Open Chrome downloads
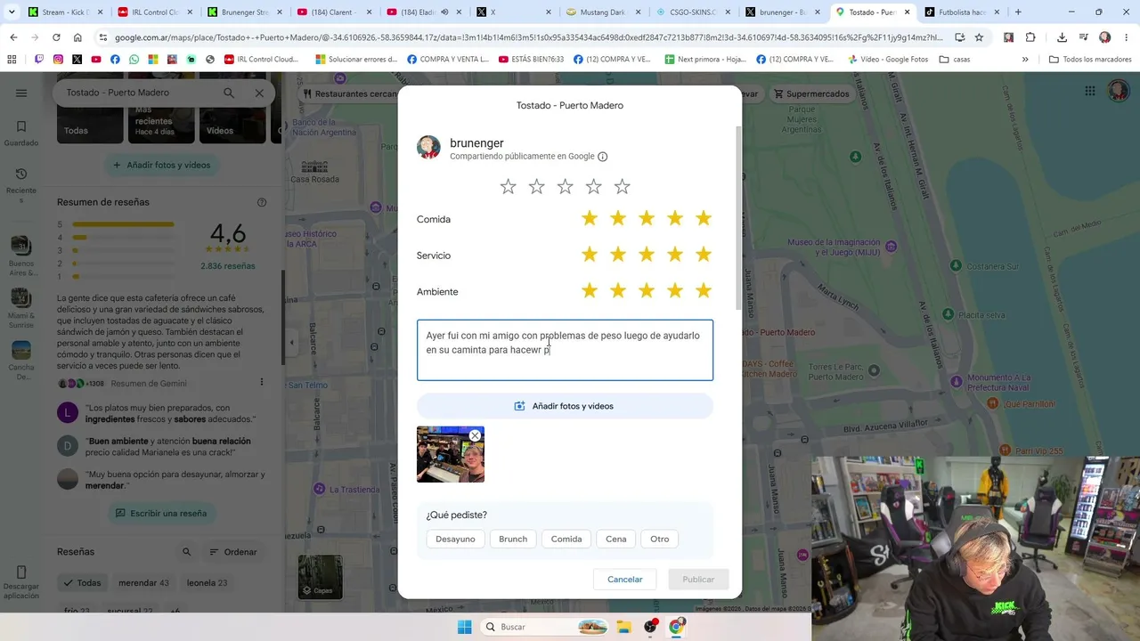The width and height of the screenshot is (1140, 641). (1062, 37)
